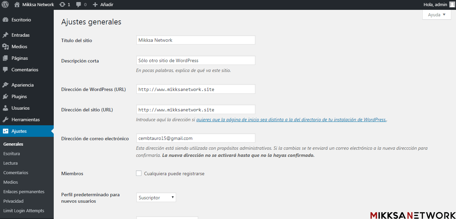This screenshot has width=456, height=219.
Task: Open Lectura settings submenu
Action: coord(11,163)
